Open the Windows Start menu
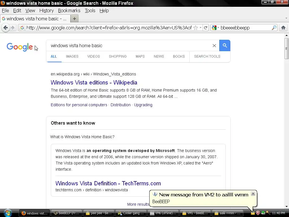 [x=8, y=213]
